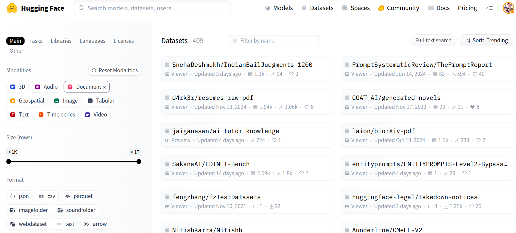Enable the Video modality filter
516x233 pixels.
pos(96,115)
